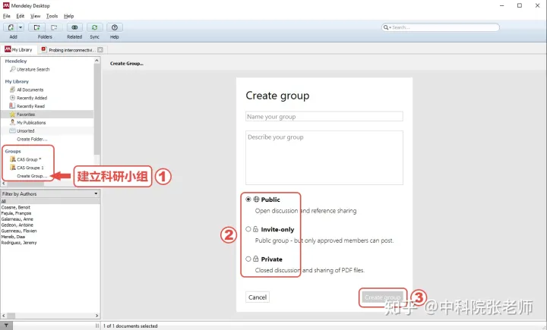
Task: Click Create Group... in sidebar
Action: point(32,176)
